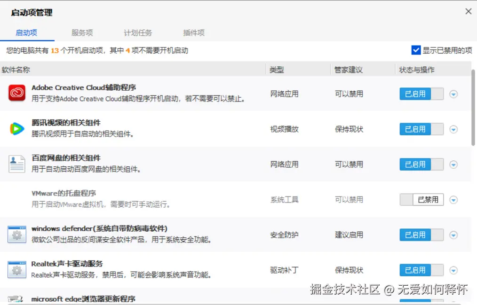The height and width of the screenshot is (305, 477).
Task: Disable 腾讯视频的相关组件 startup switch
Action: (x=421, y=129)
